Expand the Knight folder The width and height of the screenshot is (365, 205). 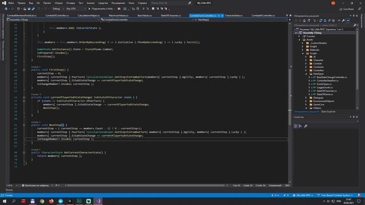click(x=303, y=47)
